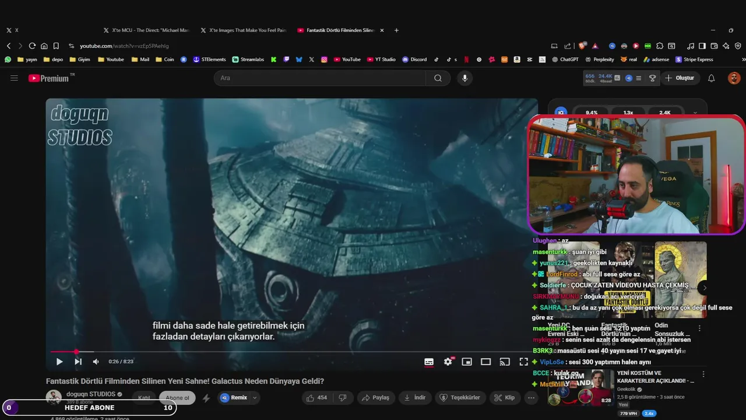Viewport: 746px width, 420px height.
Task: Open Brave Shields lion icon
Action: (582, 45)
